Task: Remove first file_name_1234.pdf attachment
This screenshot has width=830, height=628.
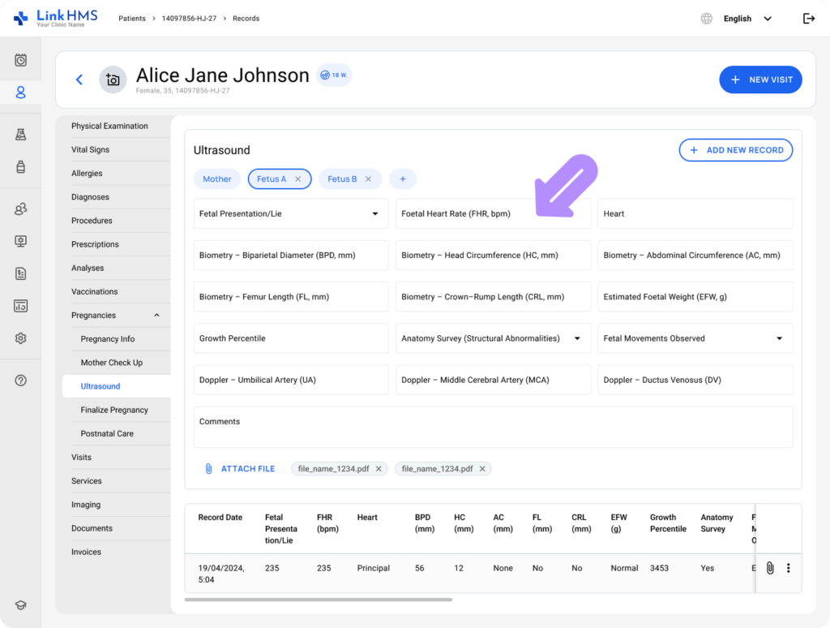Action: tap(379, 469)
